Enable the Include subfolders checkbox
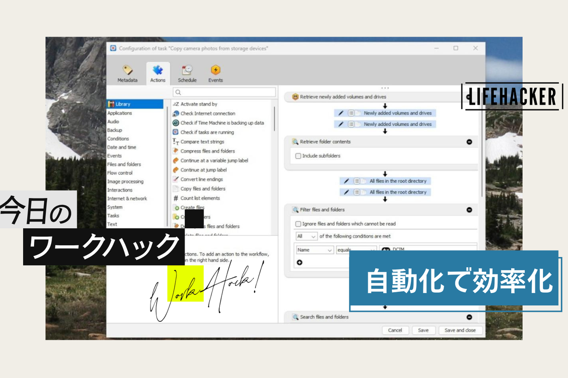Screen dimensions: 568x378 pos(298,156)
